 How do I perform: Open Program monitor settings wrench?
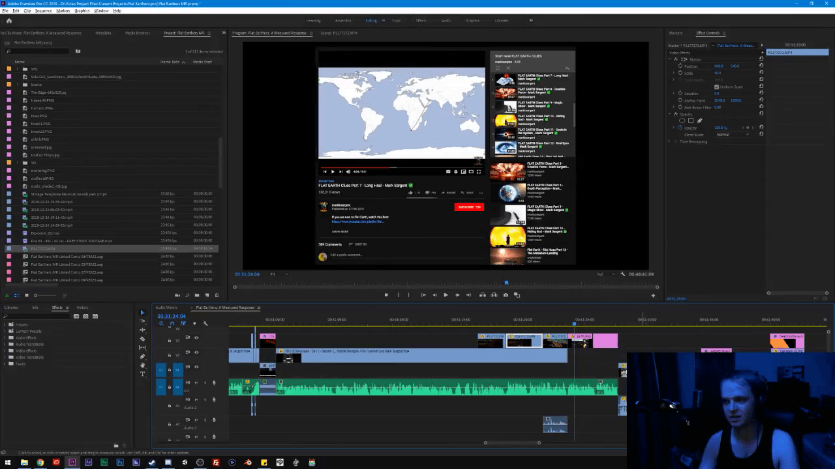tap(623, 274)
